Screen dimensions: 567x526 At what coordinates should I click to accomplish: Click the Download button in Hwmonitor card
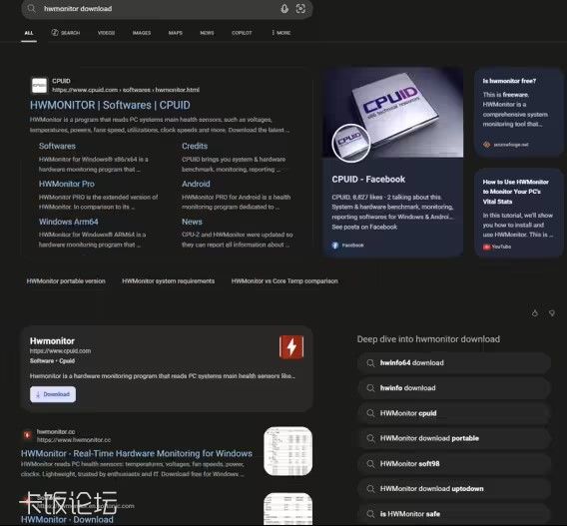53,394
